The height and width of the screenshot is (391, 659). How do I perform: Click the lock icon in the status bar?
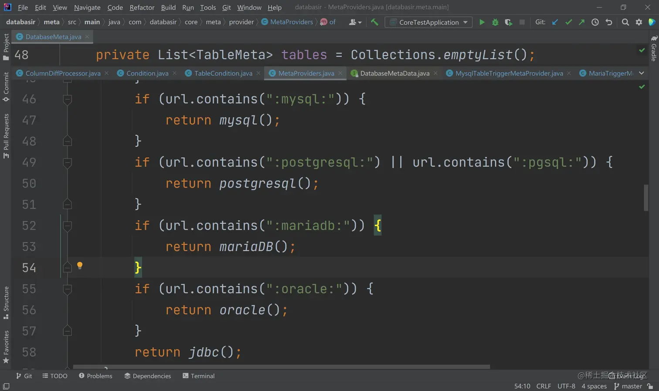coord(650,386)
